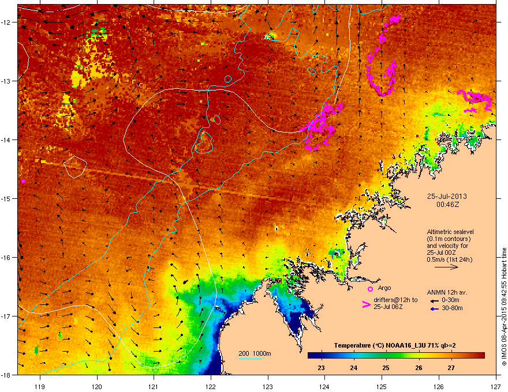Click the cyan bathymetry line legend sample
The width and height of the screenshot is (508, 392).
click(250, 359)
